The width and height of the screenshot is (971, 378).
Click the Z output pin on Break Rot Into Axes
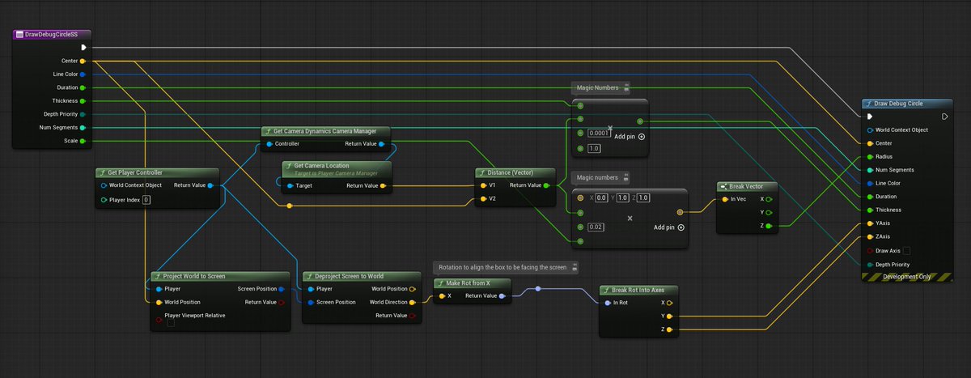click(x=669, y=329)
